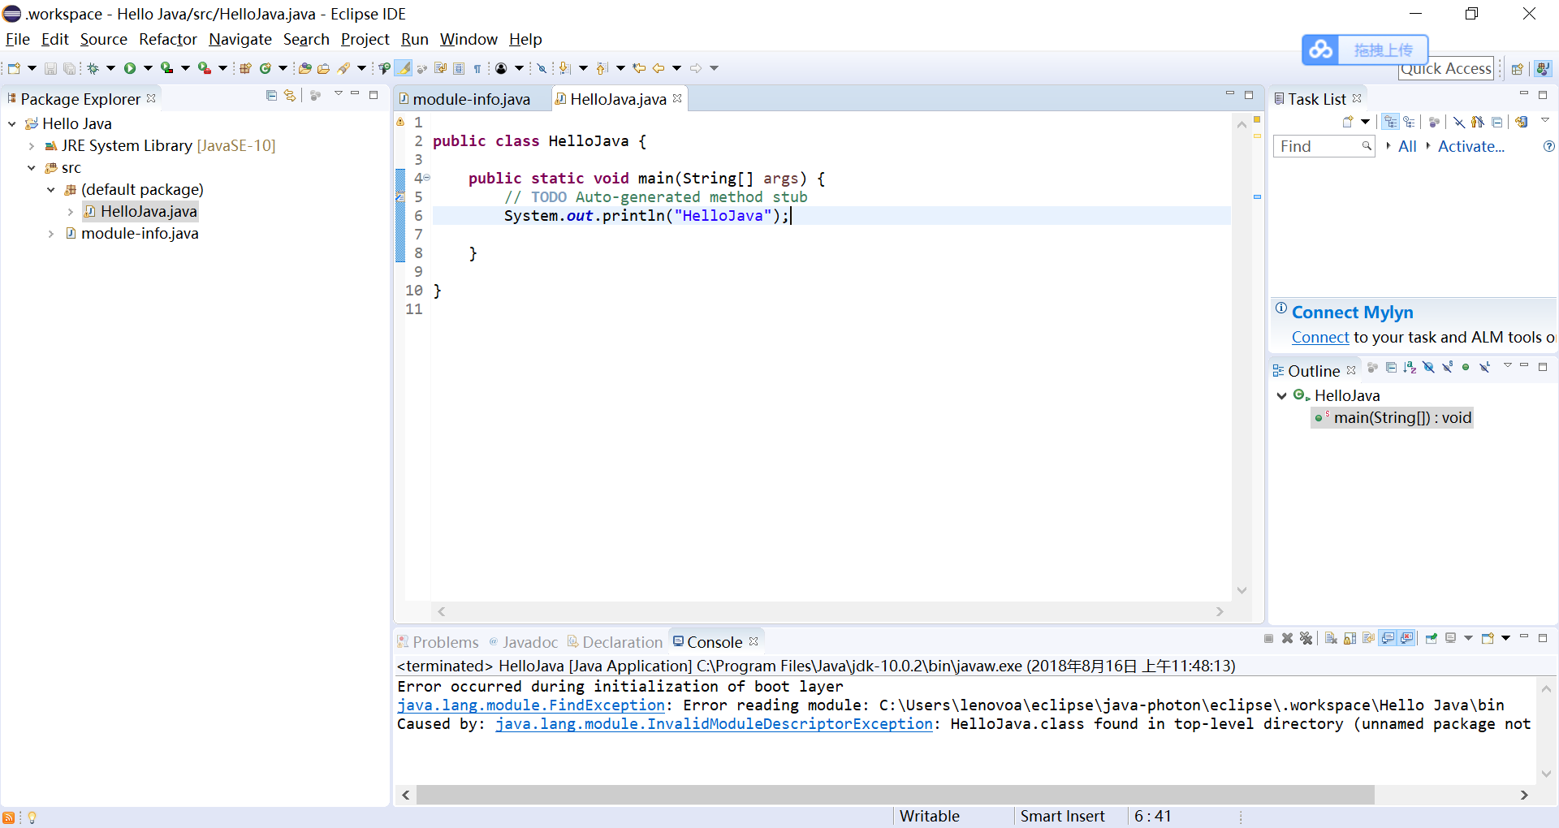Click the New Java Class toolbar icon
This screenshot has height=828, width=1559.
click(265, 68)
